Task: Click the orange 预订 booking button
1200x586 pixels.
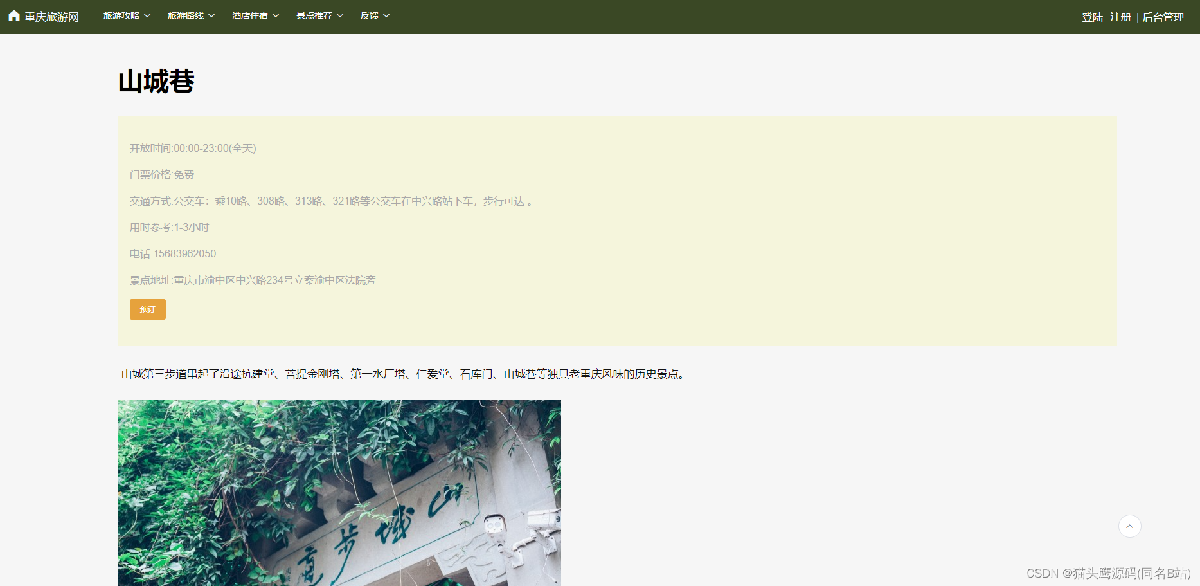Action: click(x=148, y=309)
